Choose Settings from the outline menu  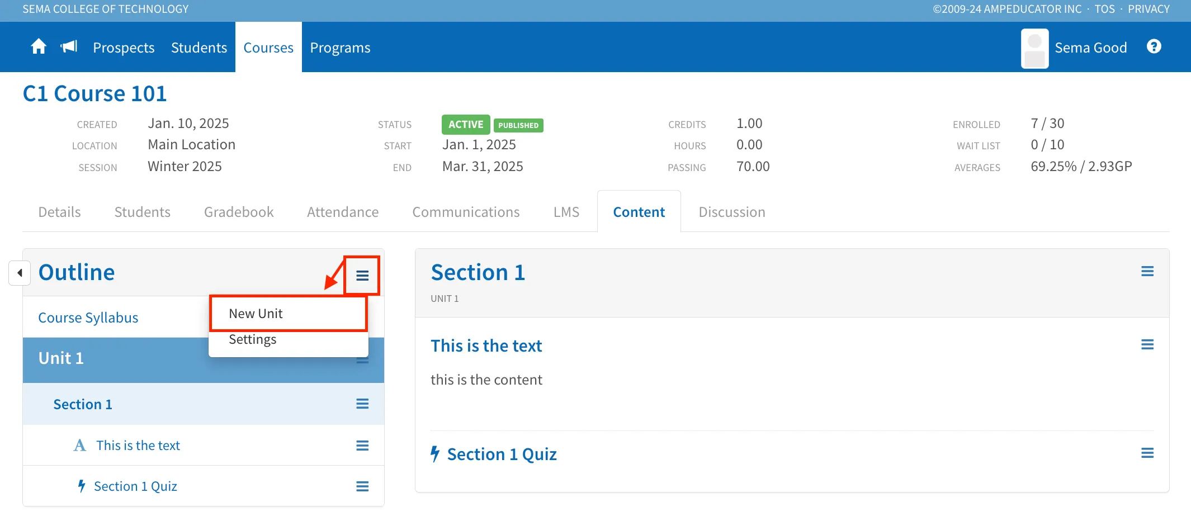click(x=253, y=339)
